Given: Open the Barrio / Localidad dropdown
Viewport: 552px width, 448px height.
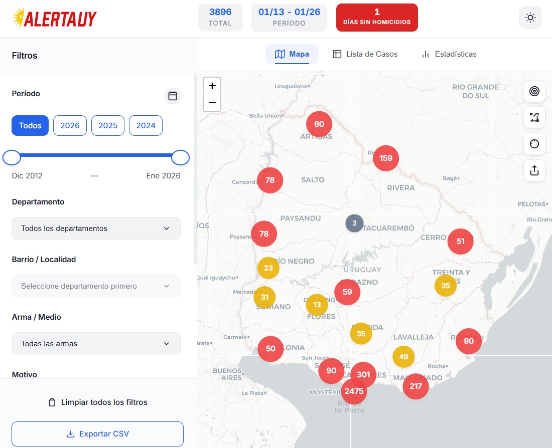Looking at the screenshot, I should click(96, 286).
